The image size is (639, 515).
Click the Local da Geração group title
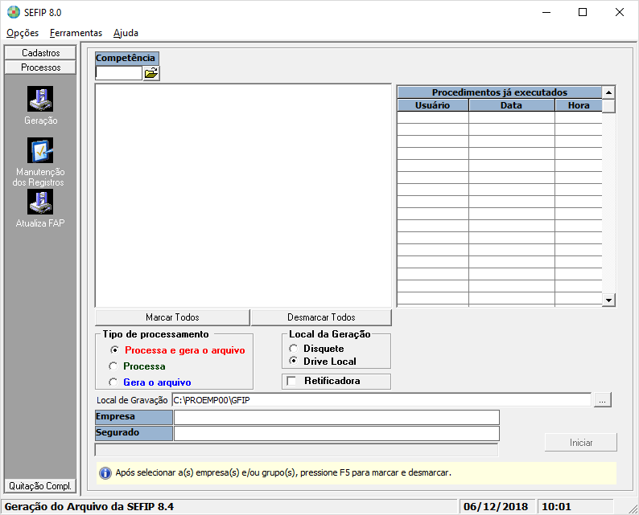tap(330, 334)
